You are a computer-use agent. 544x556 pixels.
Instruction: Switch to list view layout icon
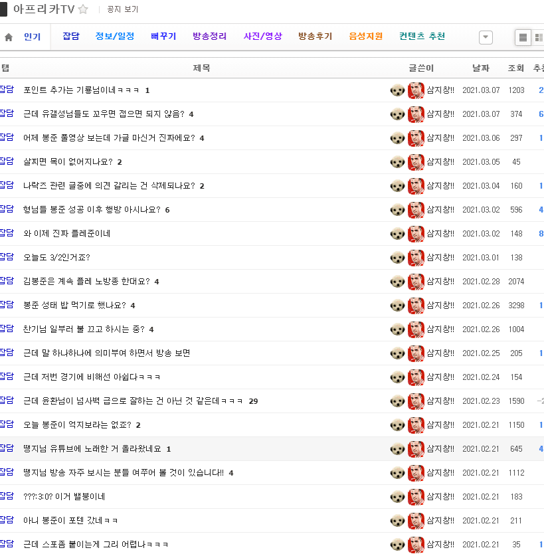click(523, 37)
